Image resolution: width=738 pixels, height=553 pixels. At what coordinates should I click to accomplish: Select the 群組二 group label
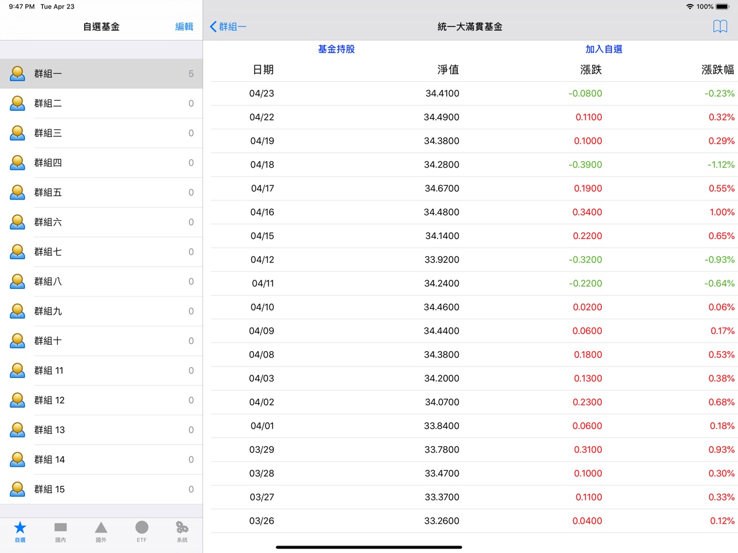(48, 104)
